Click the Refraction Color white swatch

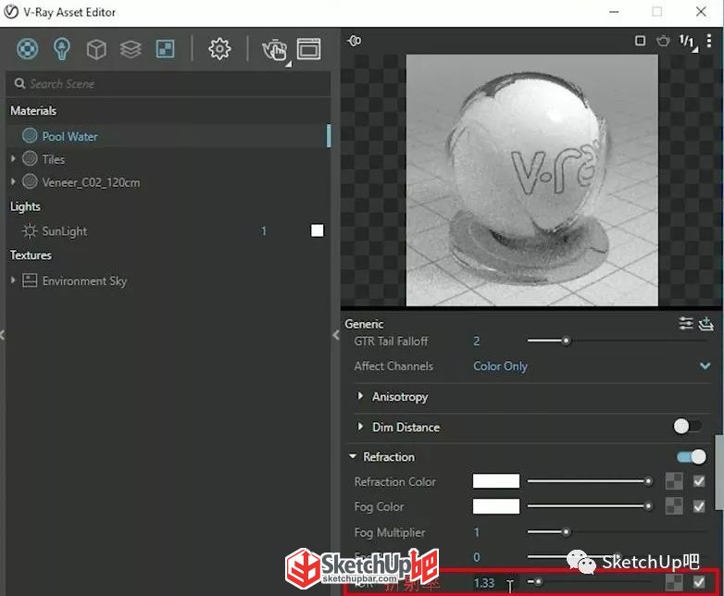pos(496,481)
